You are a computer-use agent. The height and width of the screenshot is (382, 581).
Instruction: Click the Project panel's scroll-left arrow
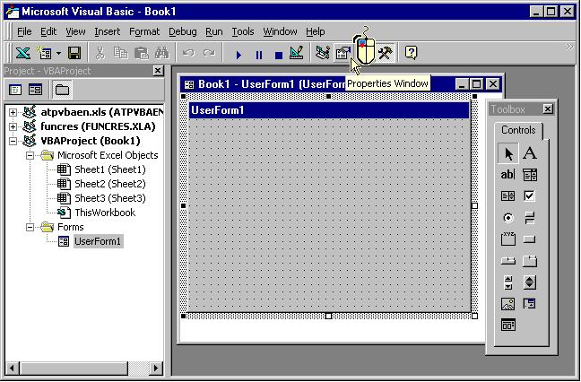tap(12, 368)
